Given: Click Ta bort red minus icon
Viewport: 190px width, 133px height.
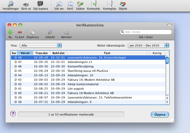Looking at the screenshot, I should point(20,32).
